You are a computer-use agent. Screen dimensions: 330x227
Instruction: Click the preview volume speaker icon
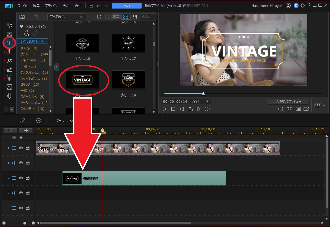pos(281,109)
